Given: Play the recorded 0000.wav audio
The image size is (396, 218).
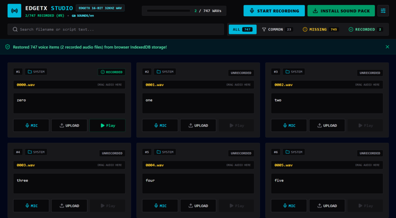Looking at the screenshot, I should coord(108,125).
